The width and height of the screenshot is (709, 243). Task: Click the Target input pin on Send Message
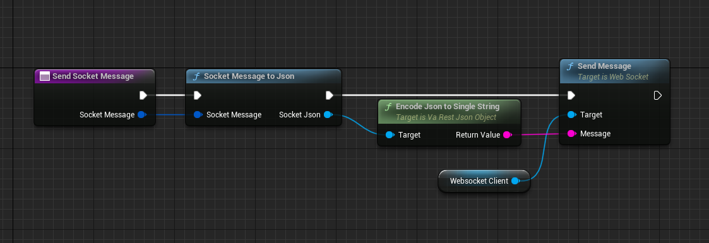tap(571, 115)
